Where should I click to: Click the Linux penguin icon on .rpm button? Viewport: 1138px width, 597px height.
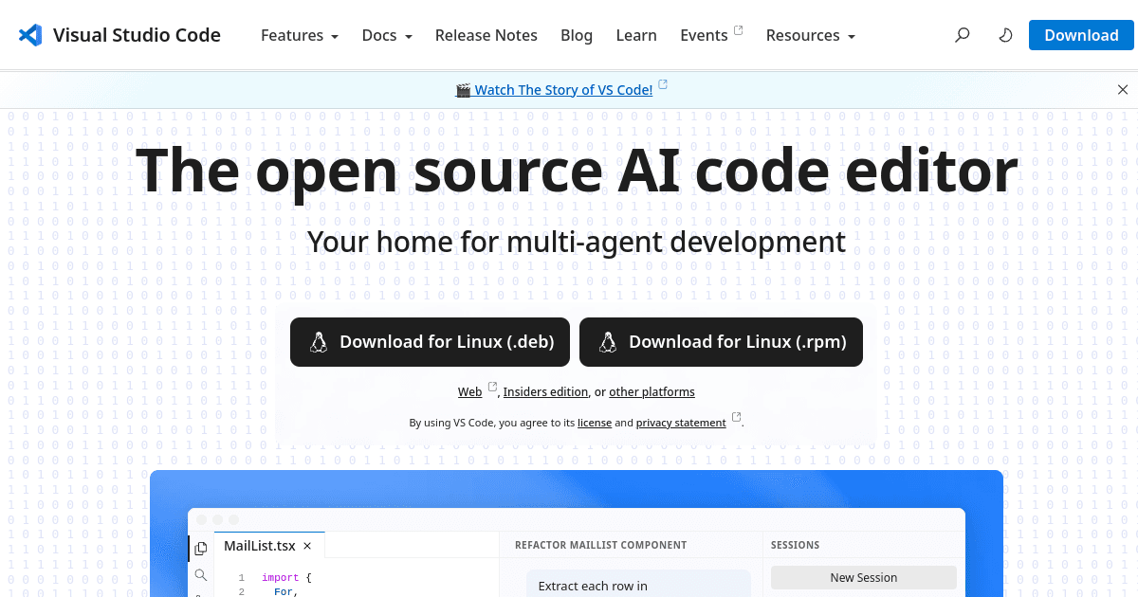(x=608, y=342)
